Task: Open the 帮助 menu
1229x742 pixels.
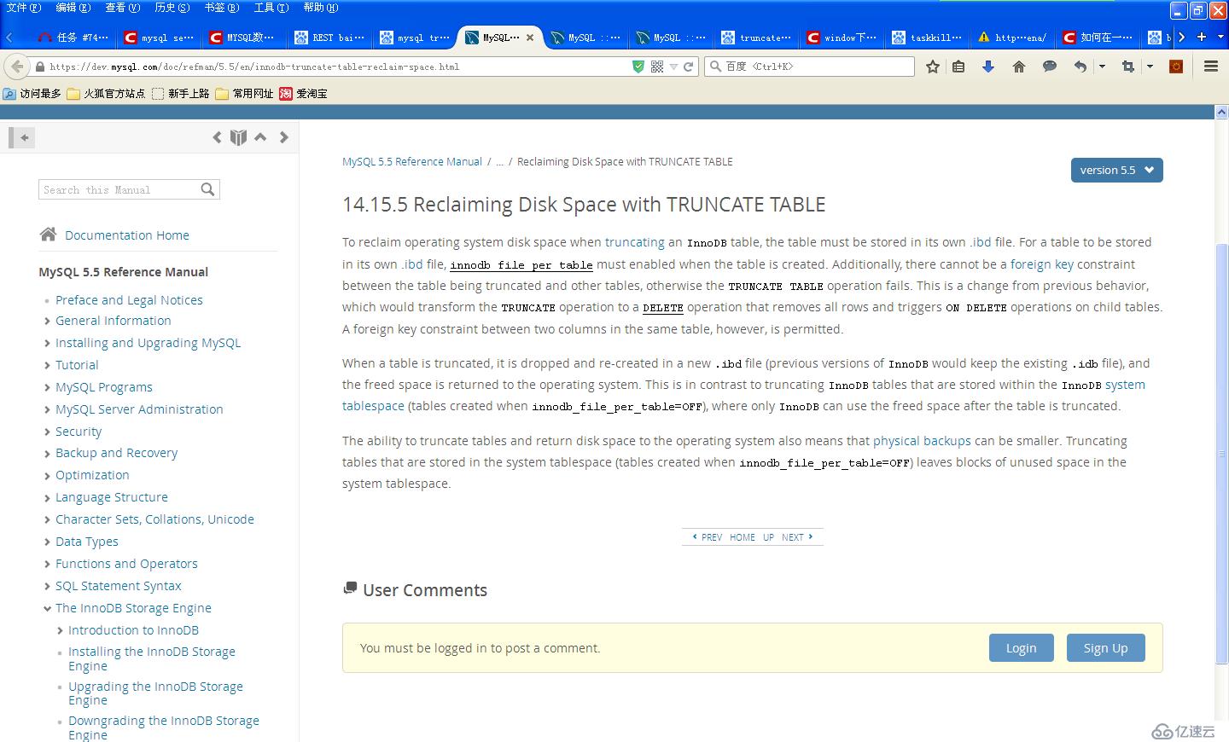Action: click(x=320, y=8)
